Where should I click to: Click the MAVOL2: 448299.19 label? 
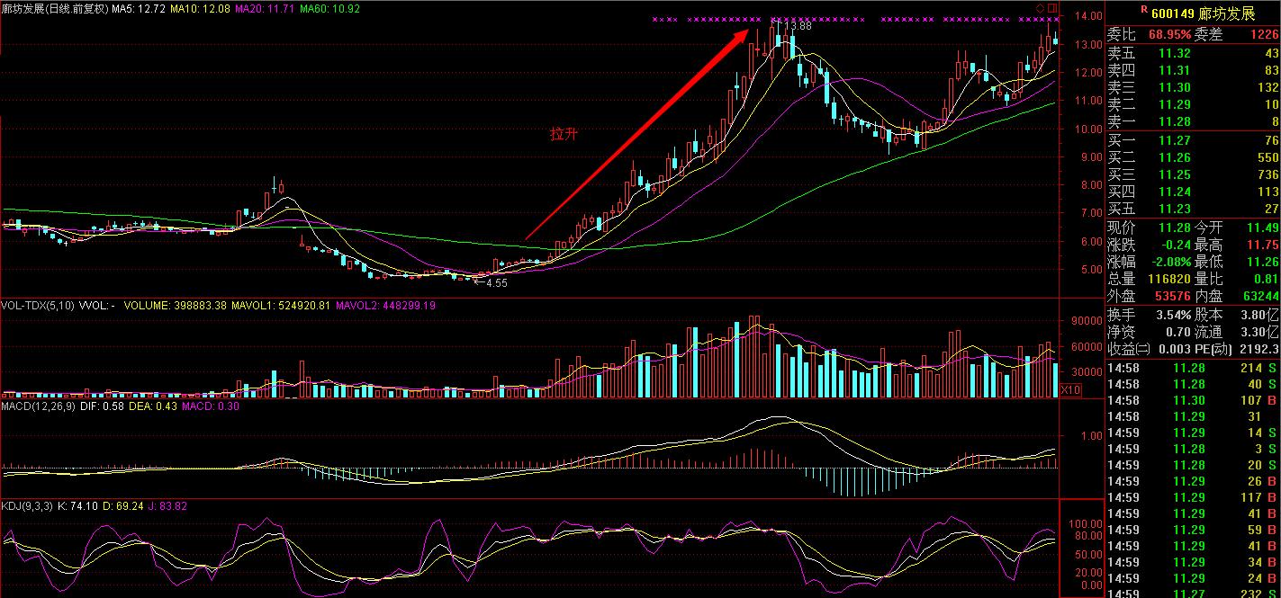click(385, 306)
